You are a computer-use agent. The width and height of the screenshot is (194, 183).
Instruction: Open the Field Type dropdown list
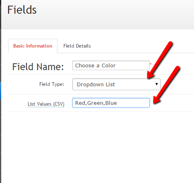click(116, 84)
